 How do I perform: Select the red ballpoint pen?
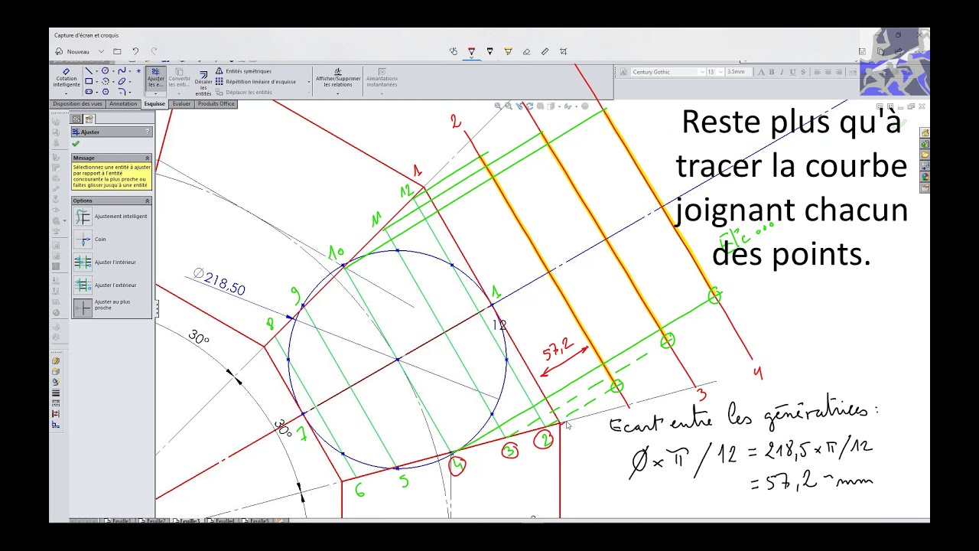[x=471, y=51]
